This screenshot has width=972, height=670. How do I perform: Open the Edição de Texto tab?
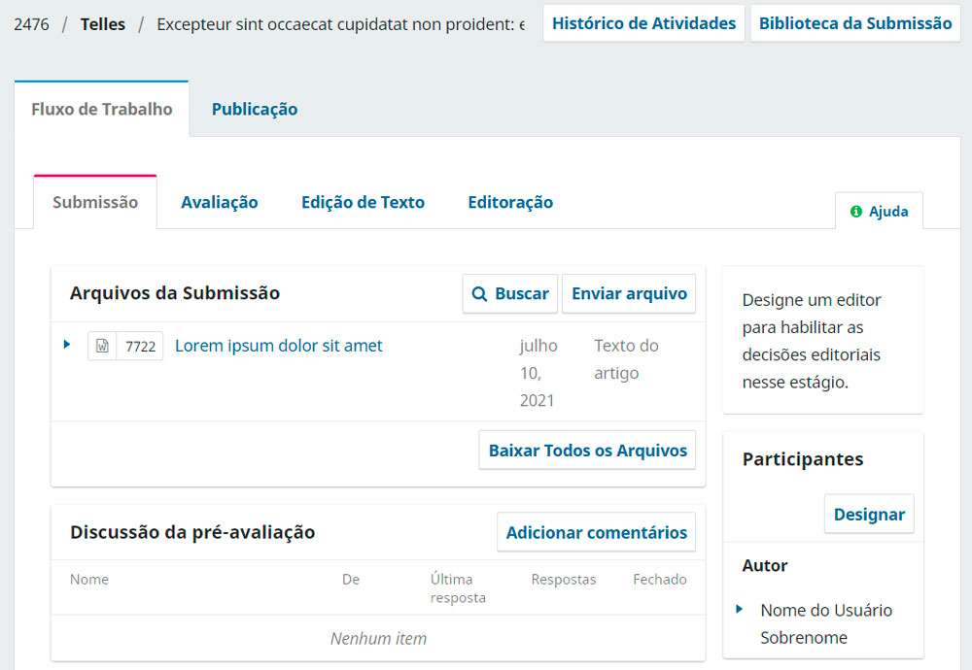(x=363, y=203)
